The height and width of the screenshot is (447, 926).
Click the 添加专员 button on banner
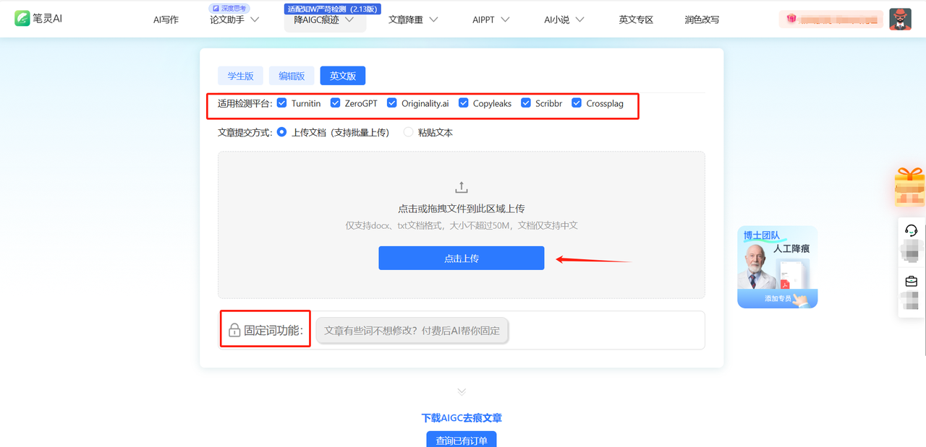tap(777, 298)
